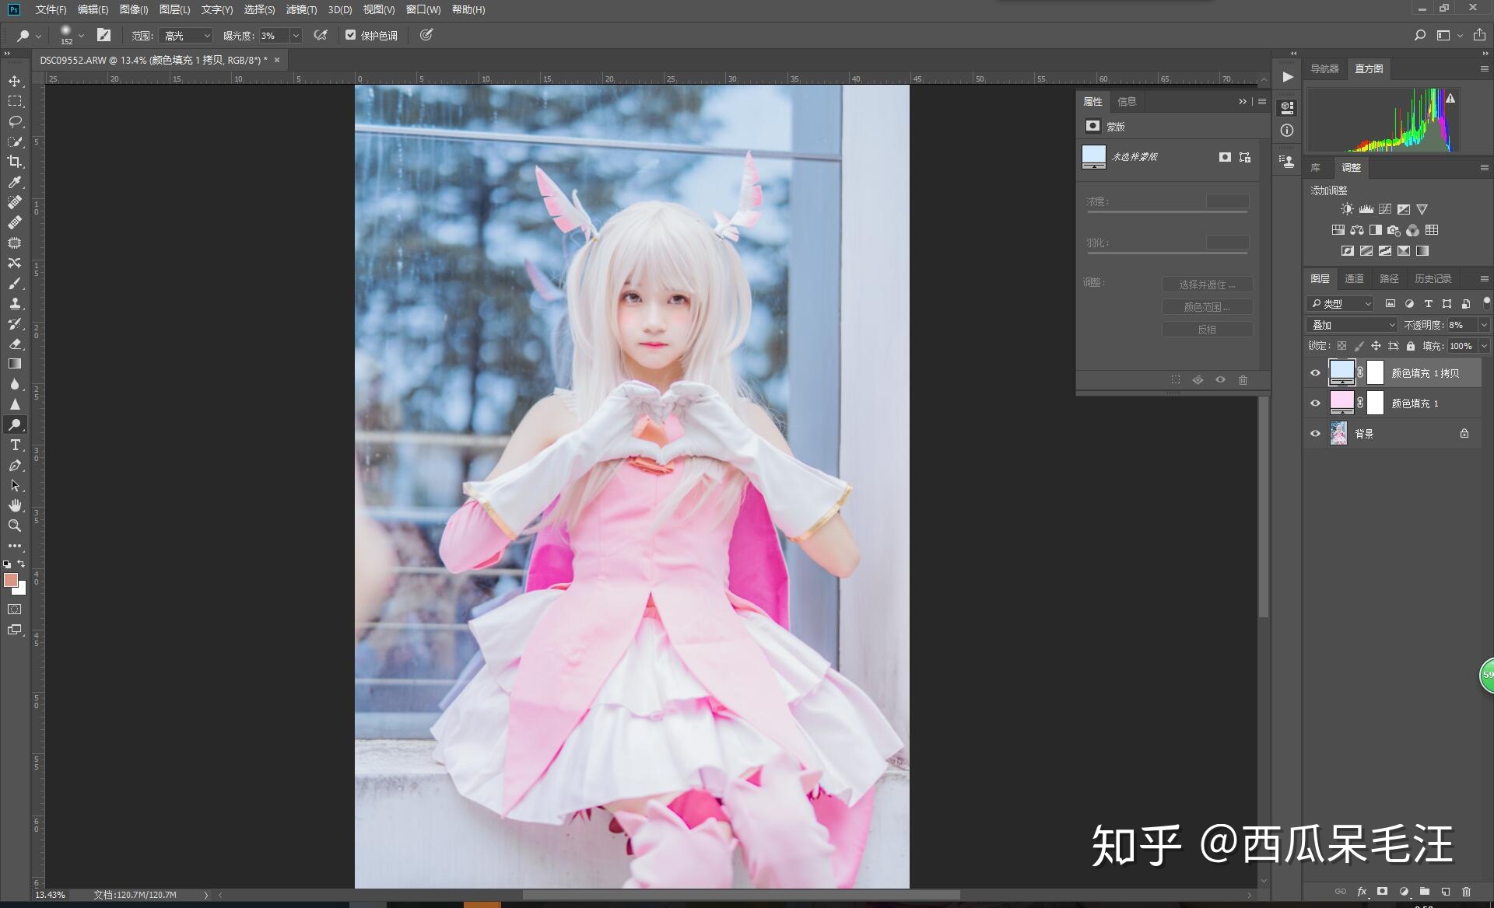Open layer filter type dropdown 类型
Image resolution: width=1494 pixels, height=908 pixels.
coord(1340,304)
